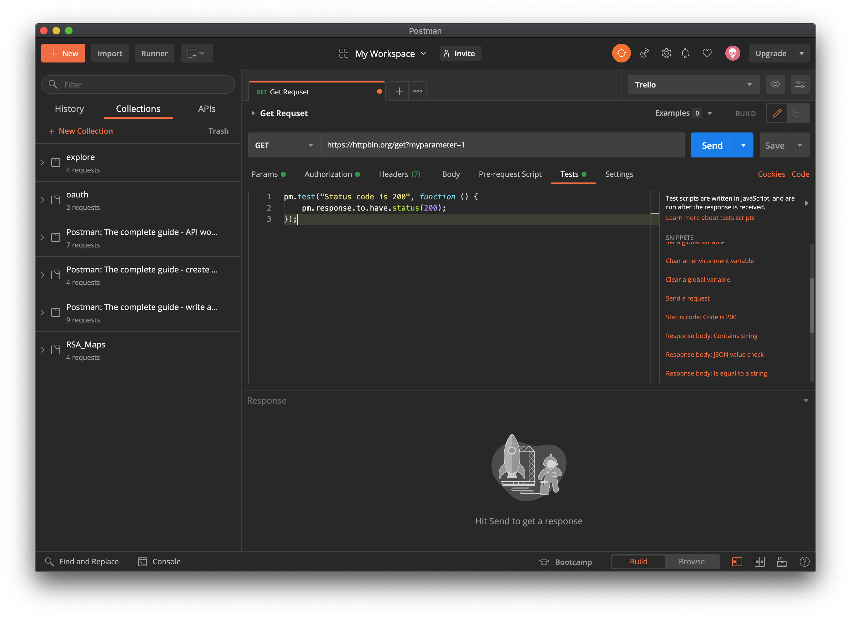Open Send button dropdown arrow
Screen dimensions: 851x618
coord(743,145)
